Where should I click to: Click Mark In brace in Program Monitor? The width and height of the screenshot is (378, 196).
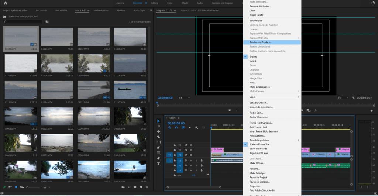click(237, 110)
